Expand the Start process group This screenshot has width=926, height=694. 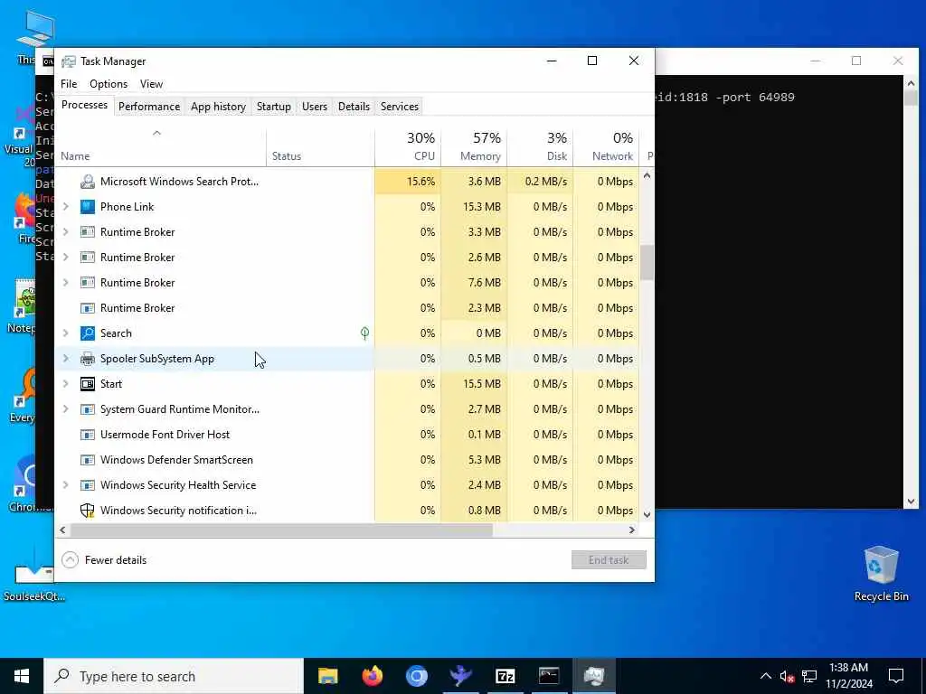tap(65, 384)
